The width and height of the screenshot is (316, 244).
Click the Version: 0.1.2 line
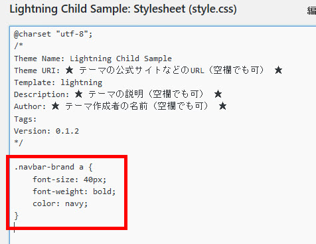[x=46, y=131]
